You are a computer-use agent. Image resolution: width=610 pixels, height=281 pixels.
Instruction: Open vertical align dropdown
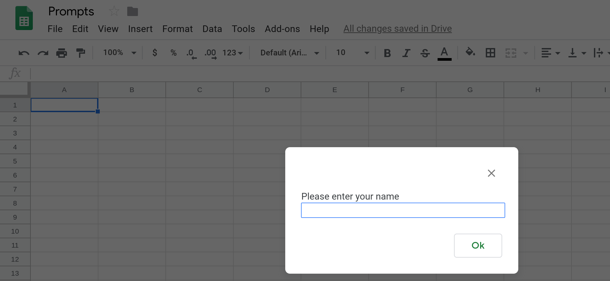coord(577,53)
